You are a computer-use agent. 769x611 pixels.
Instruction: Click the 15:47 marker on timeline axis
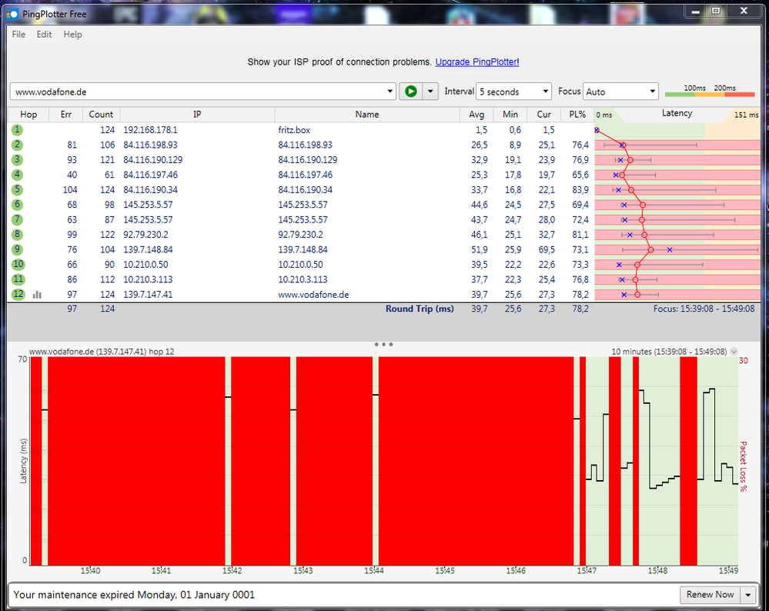587,571
